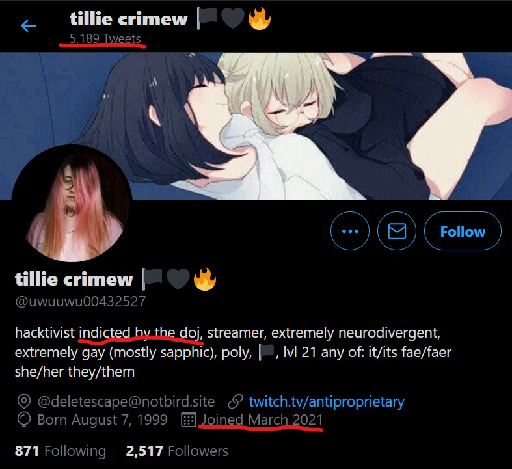512x469 pixels.
Task: Click the black flag emoji in bio
Action: click(x=267, y=353)
